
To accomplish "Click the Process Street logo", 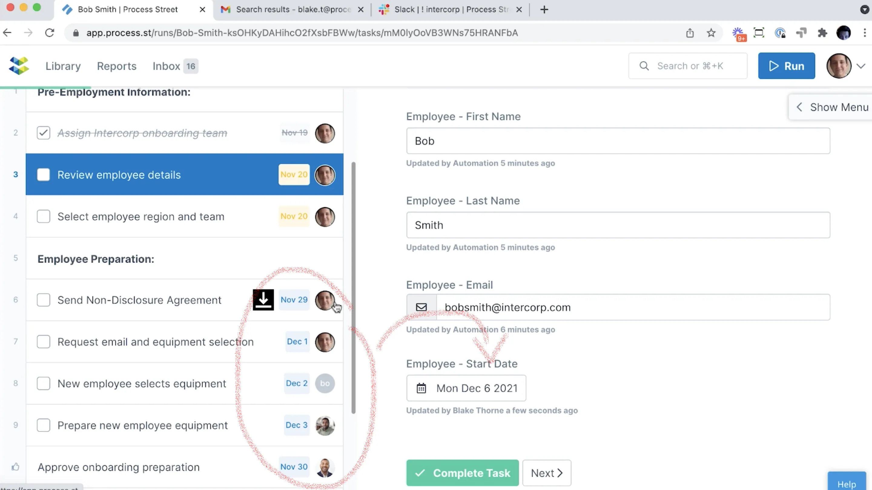I will point(19,66).
